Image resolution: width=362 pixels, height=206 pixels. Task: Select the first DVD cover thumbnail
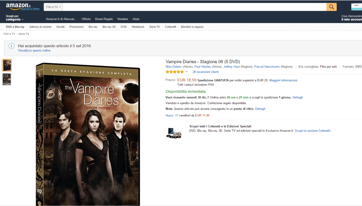click(x=7, y=65)
